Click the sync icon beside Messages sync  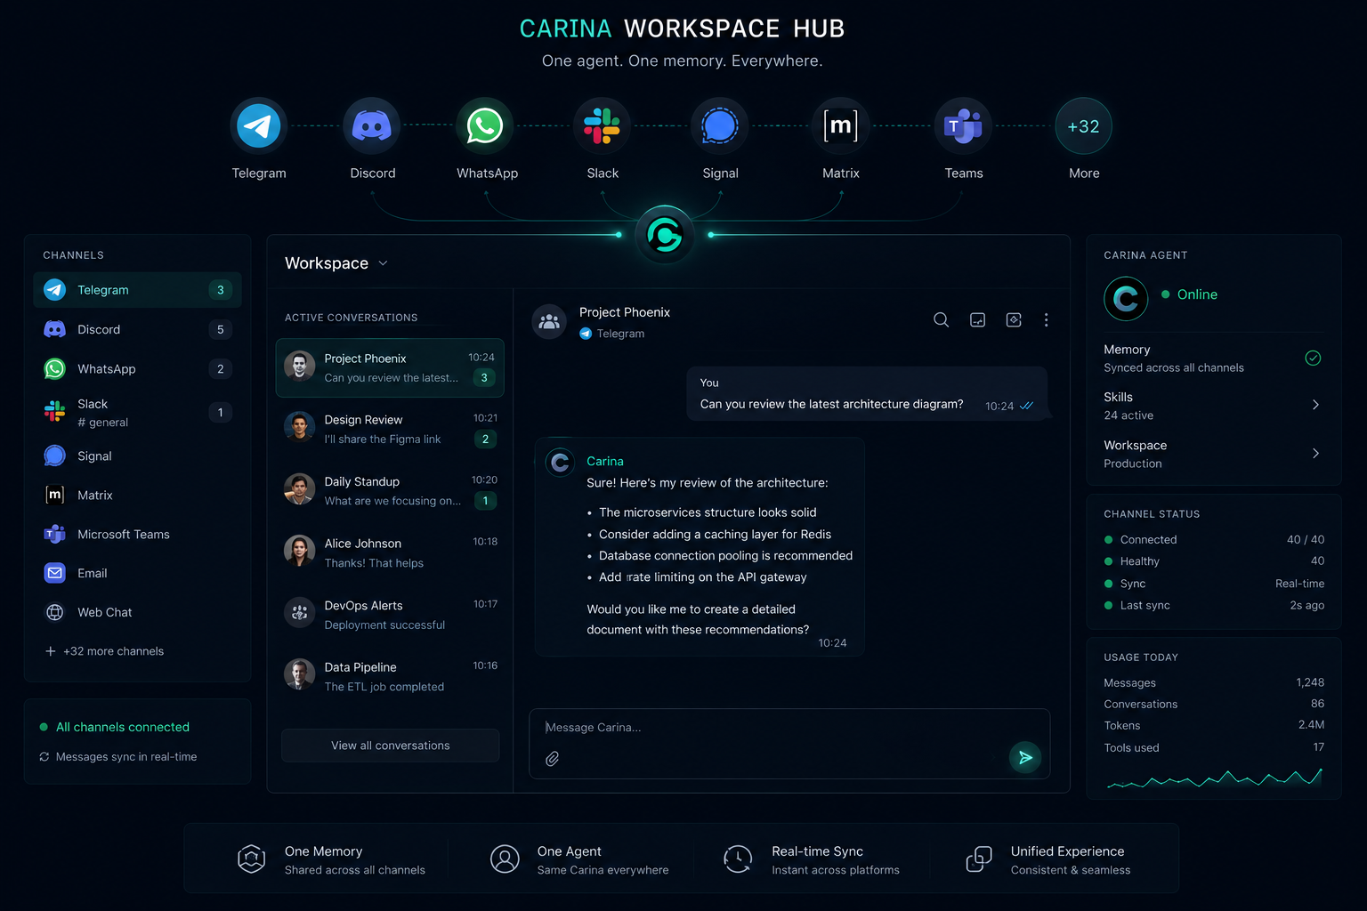[44, 757]
